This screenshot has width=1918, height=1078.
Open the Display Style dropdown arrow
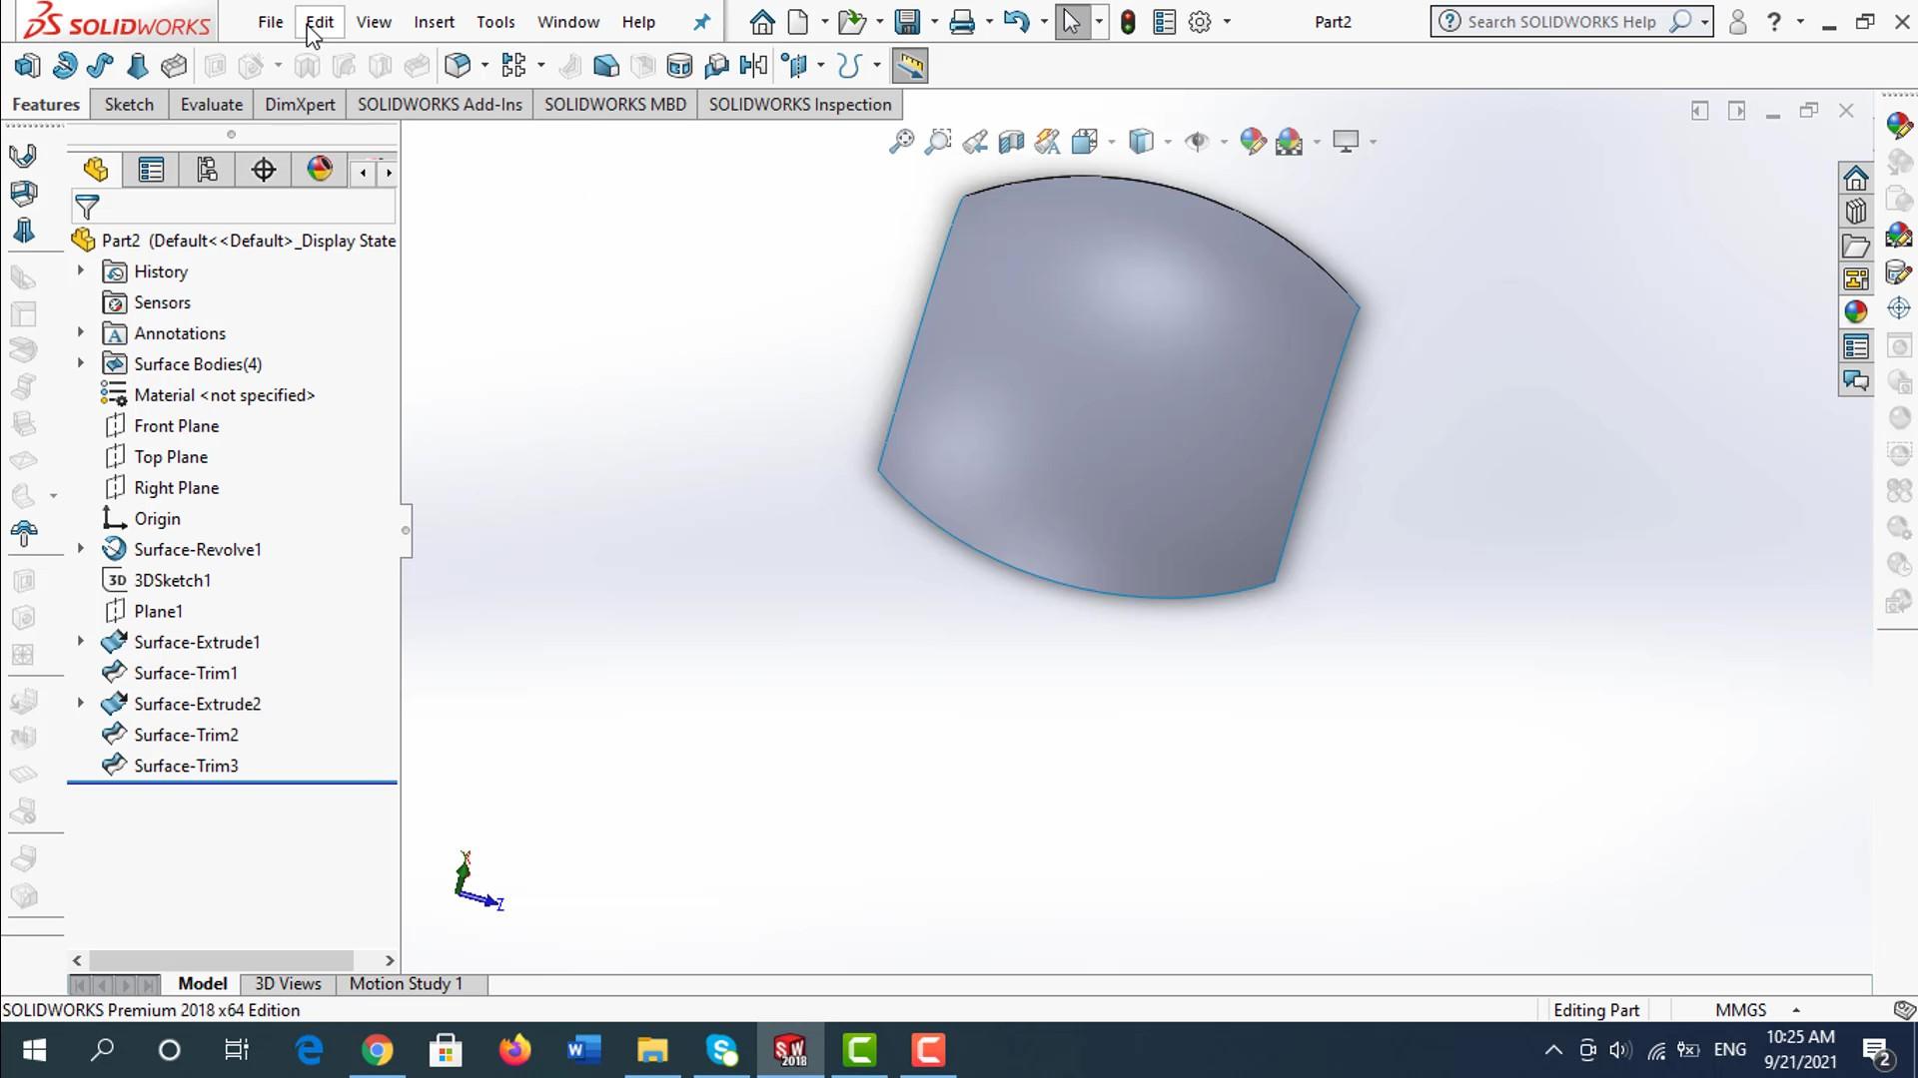click(x=1168, y=142)
